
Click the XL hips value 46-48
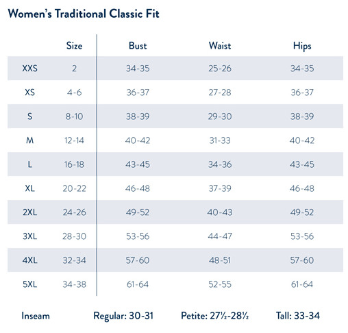[x=302, y=188]
